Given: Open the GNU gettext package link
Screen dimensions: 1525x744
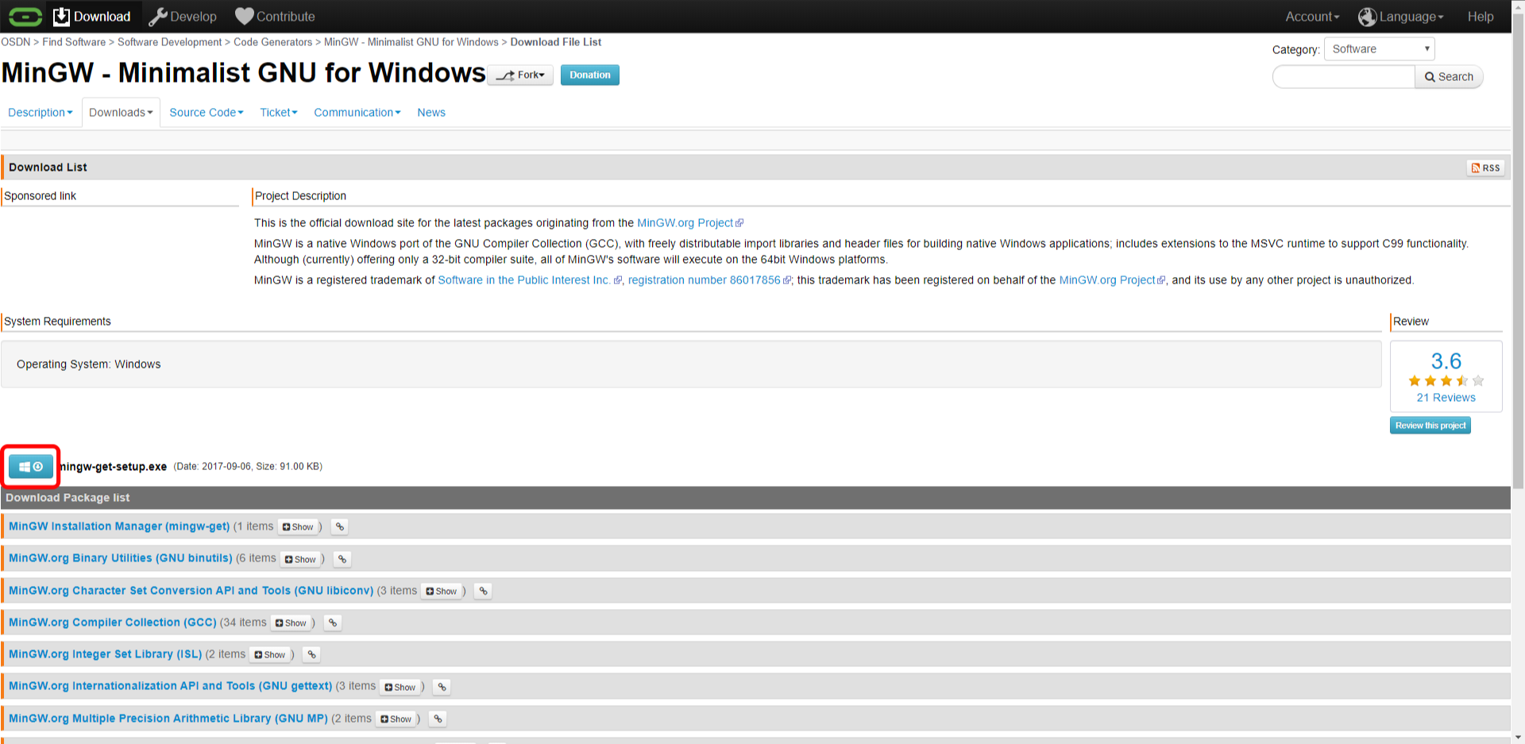Looking at the screenshot, I should 171,686.
